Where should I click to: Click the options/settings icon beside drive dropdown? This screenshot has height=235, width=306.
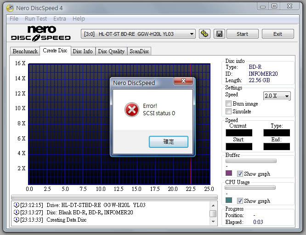204,34
